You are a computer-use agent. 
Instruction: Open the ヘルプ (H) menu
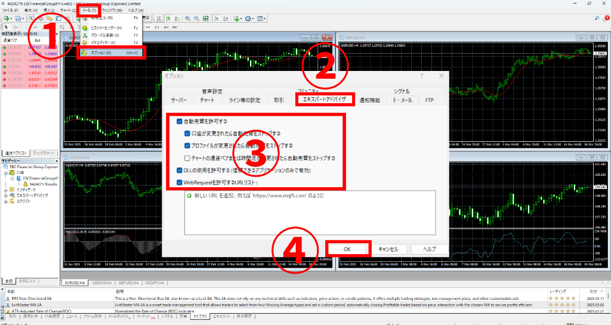tap(136, 11)
